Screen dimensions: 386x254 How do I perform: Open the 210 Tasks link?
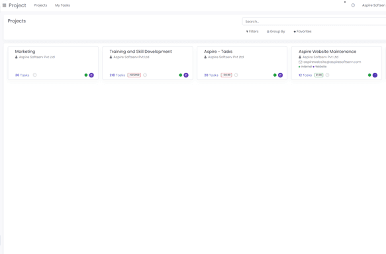click(117, 75)
